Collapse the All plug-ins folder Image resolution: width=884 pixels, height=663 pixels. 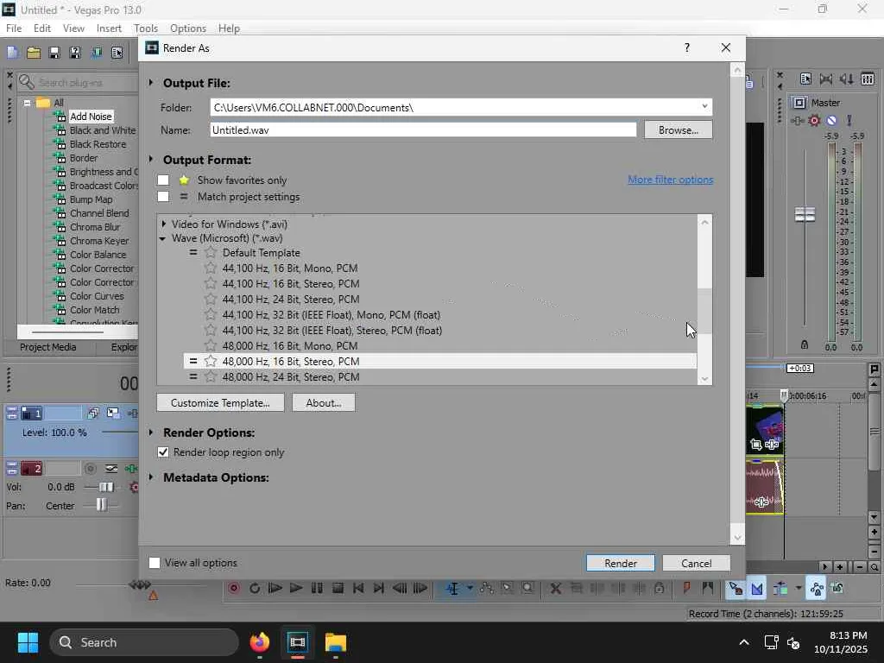(x=27, y=104)
